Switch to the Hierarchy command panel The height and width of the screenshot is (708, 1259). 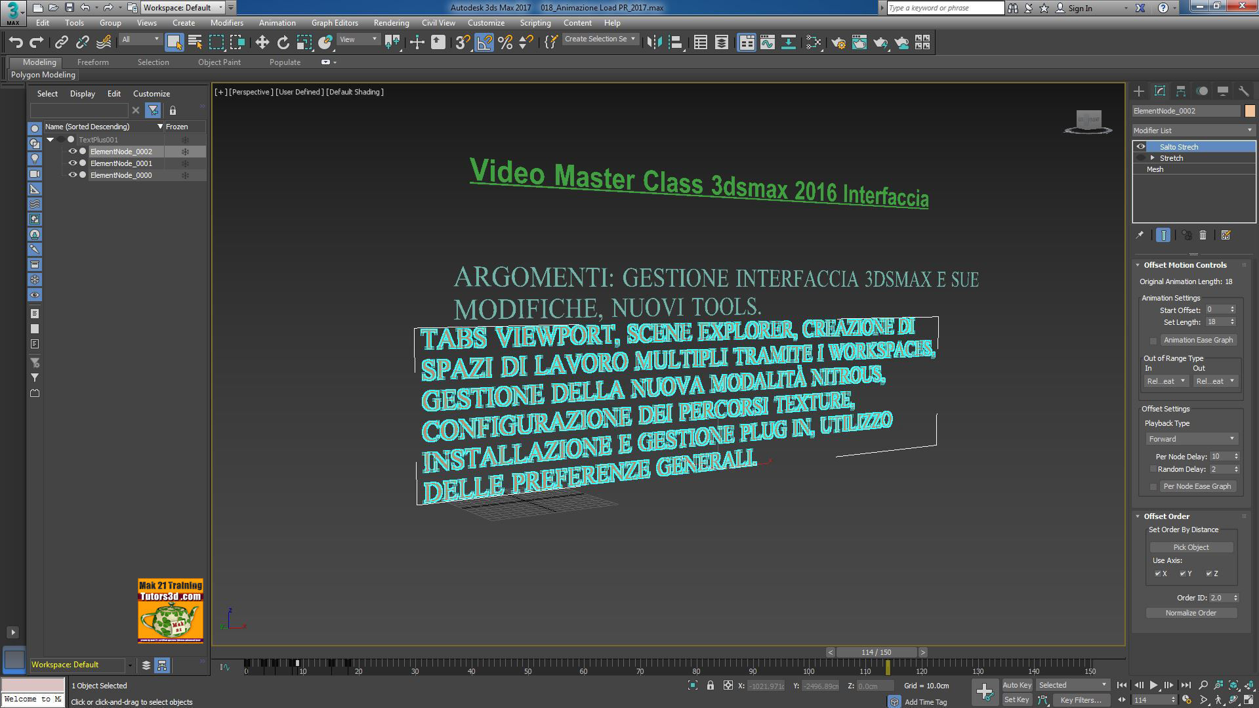[1181, 91]
